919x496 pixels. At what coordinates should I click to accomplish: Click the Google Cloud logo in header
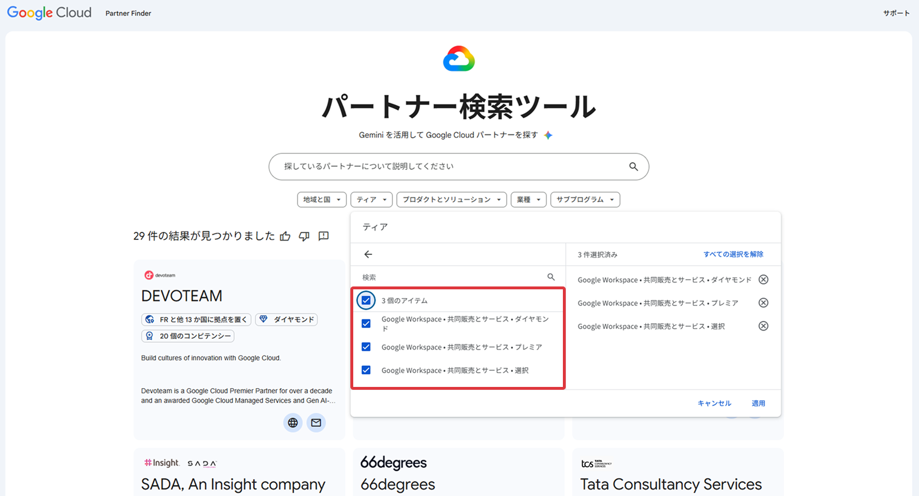pyautogui.click(x=49, y=13)
